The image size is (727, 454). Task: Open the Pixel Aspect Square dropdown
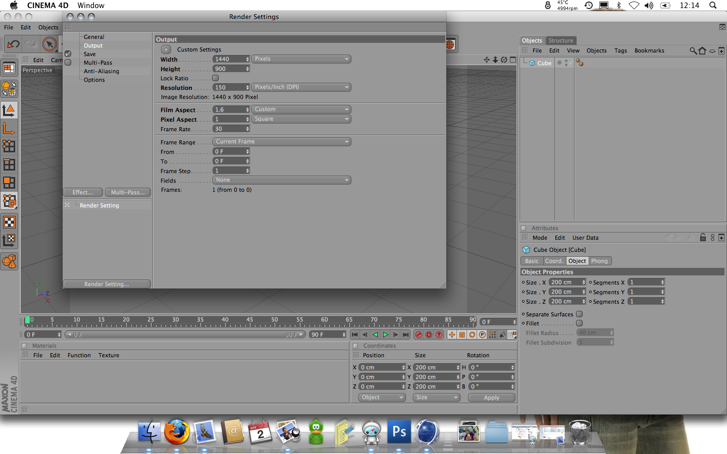[x=301, y=119]
